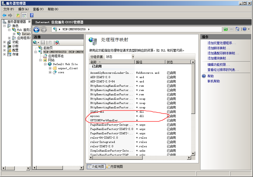Collapse the Default Web Site node
Viewport: 253px width, 177px height.
point(45,64)
